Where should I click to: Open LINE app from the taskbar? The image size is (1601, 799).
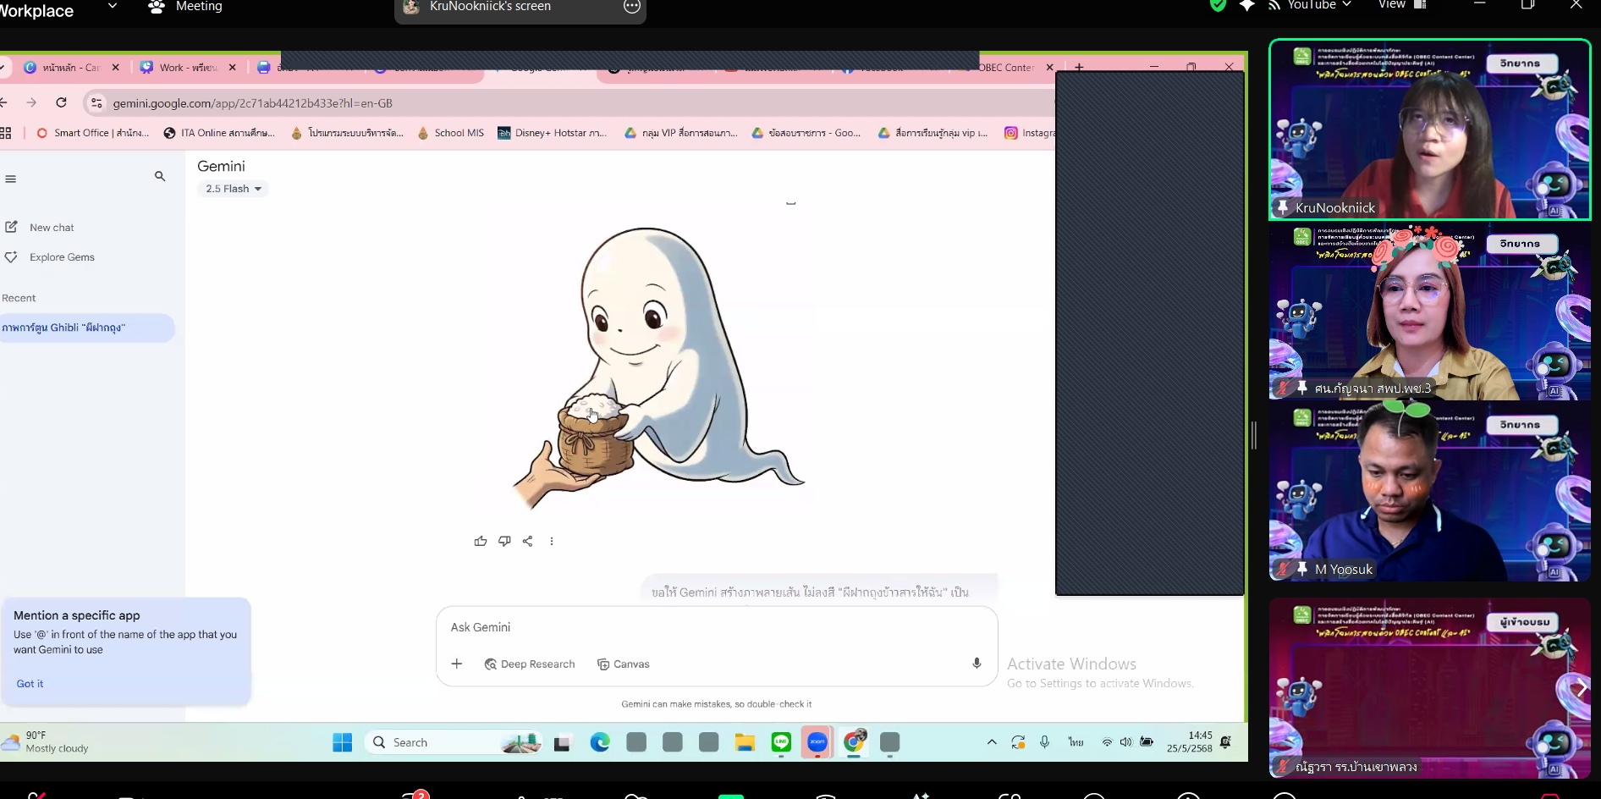[781, 742]
